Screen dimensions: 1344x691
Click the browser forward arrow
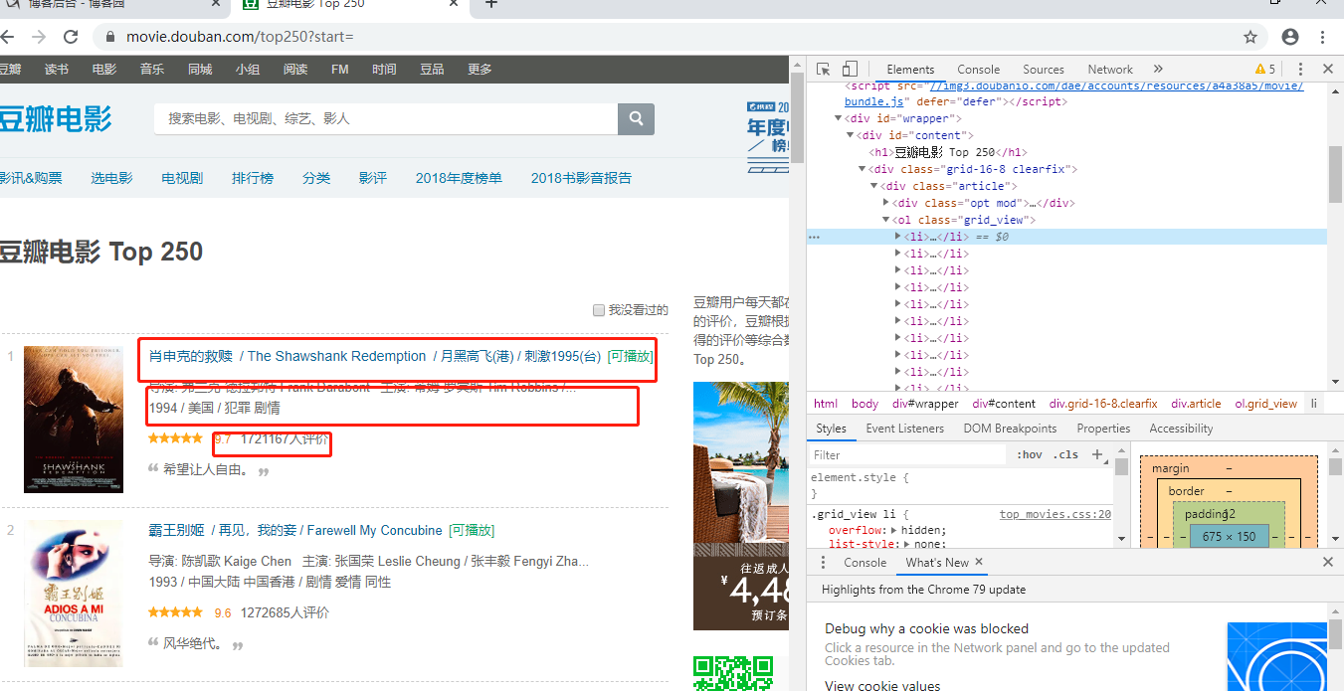coord(39,37)
